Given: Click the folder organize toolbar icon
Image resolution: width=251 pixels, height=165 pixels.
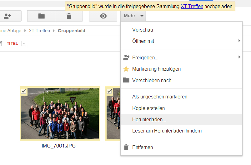Looking at the screenshot, I should click(41, 16).
